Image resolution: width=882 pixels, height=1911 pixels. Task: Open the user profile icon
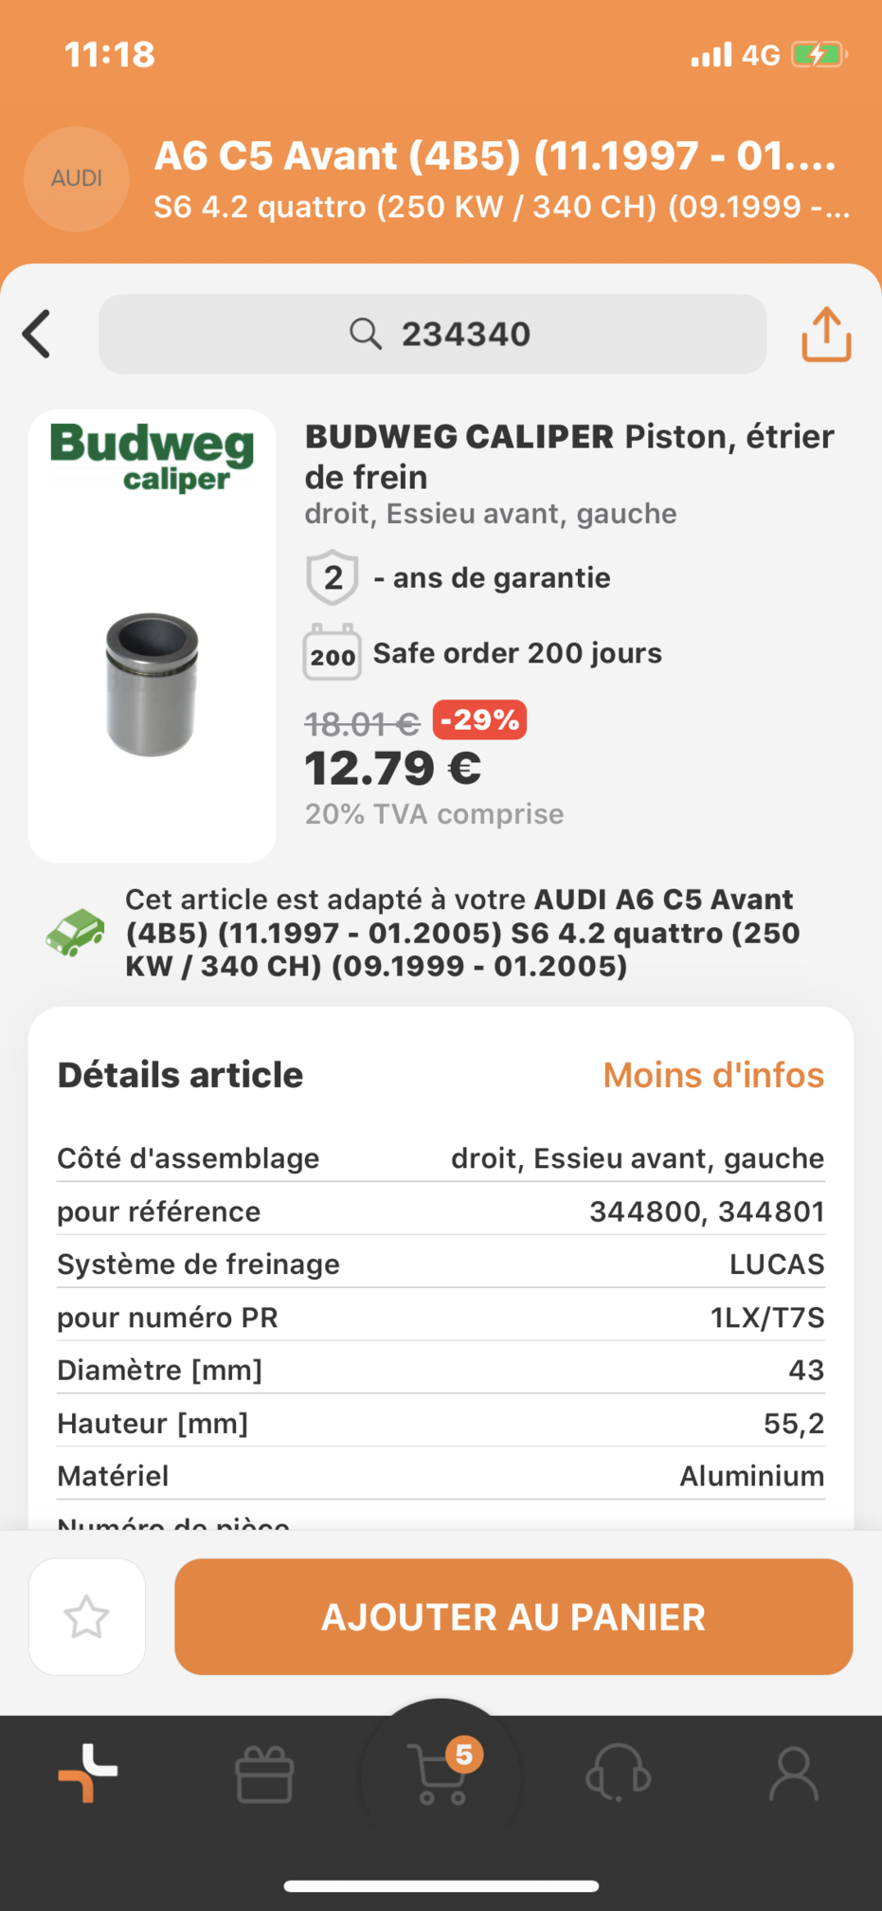click(x=794, y=1773)
